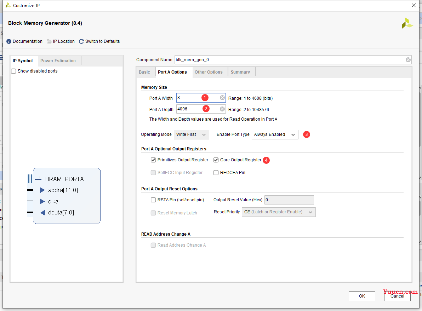Click the Output Reset Value (Hex) field

289,200
